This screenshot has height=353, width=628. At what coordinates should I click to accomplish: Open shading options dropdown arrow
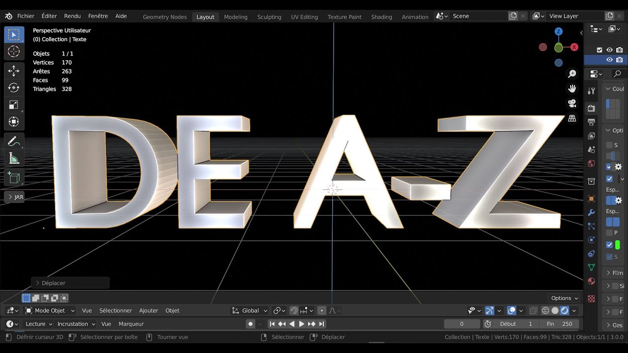(x=574, y=310)
